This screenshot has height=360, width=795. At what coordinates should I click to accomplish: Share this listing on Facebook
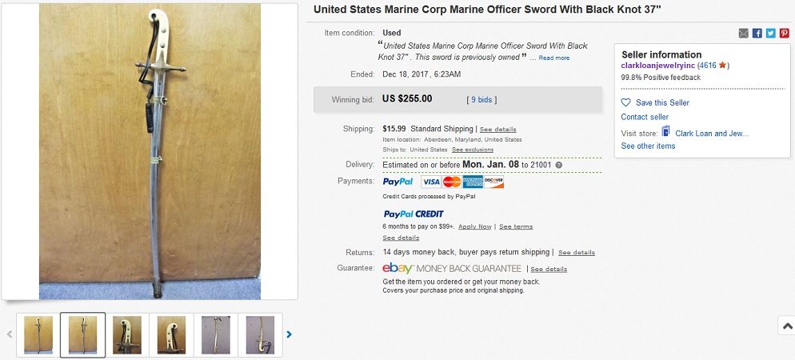click(x=757, y=33)
